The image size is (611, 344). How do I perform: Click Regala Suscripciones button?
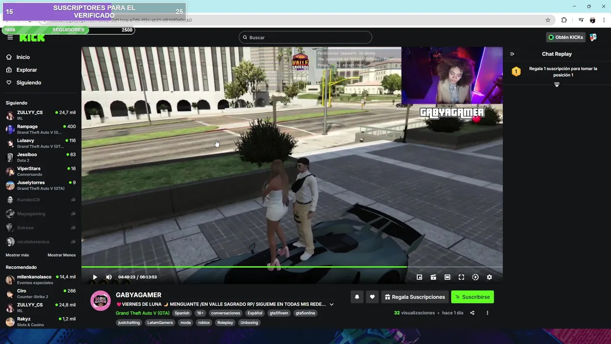tap(414, 297)
